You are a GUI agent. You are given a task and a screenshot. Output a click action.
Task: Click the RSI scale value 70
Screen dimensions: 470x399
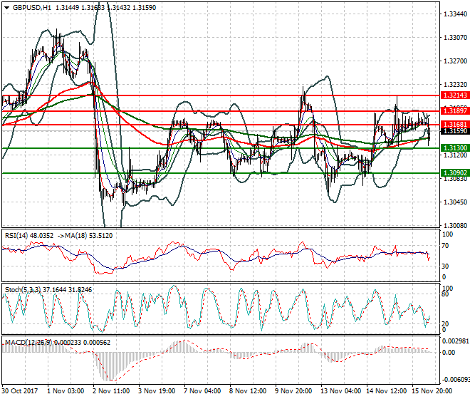click(x=445, y=246)
